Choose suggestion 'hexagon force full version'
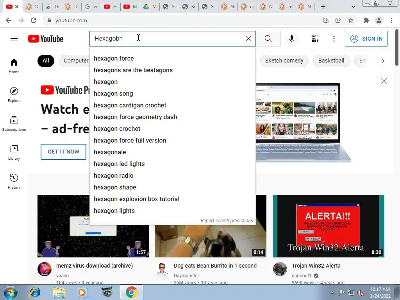 (172, 141)
